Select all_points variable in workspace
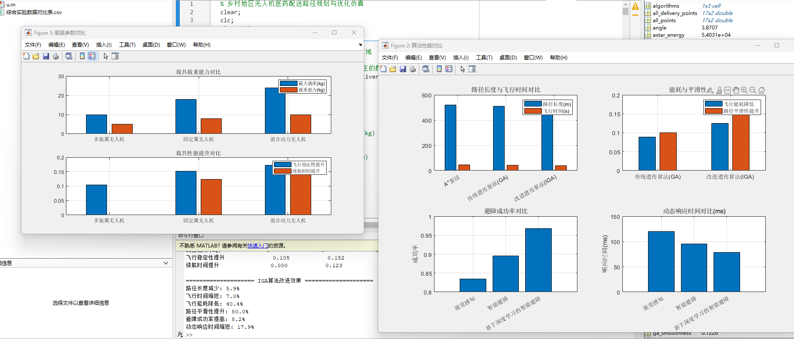 (x=664, y=20)
